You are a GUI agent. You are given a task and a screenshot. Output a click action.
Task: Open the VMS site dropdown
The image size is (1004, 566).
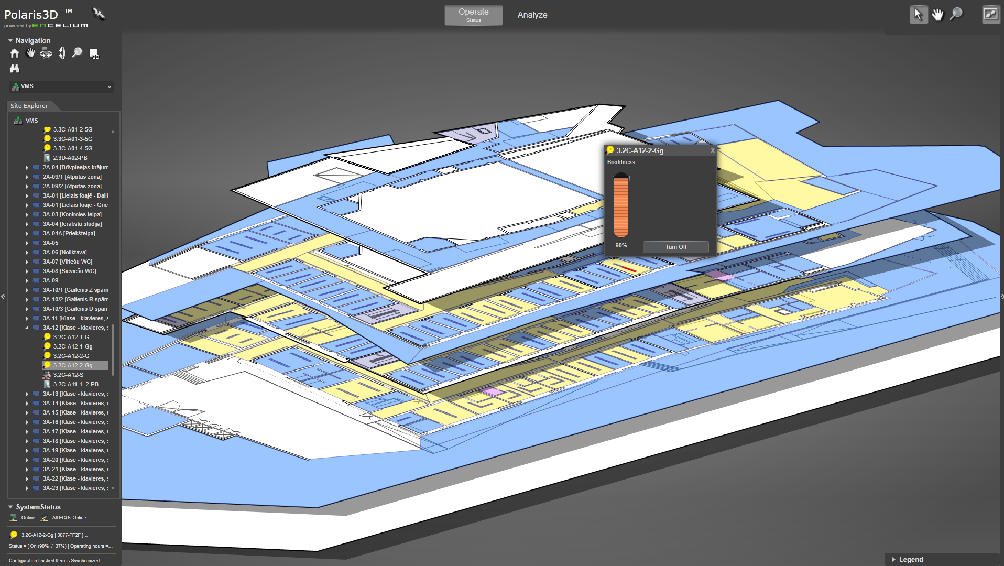coord(62,86)
